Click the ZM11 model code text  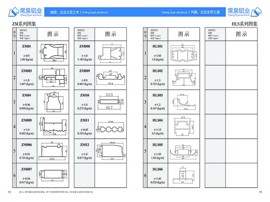tap(85, 120)
